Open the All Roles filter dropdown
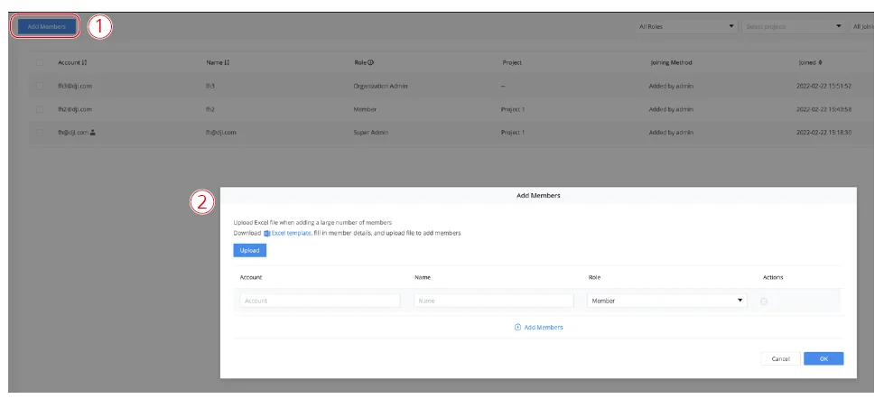Viewport: 884px width, 399px height. (686, 27)
